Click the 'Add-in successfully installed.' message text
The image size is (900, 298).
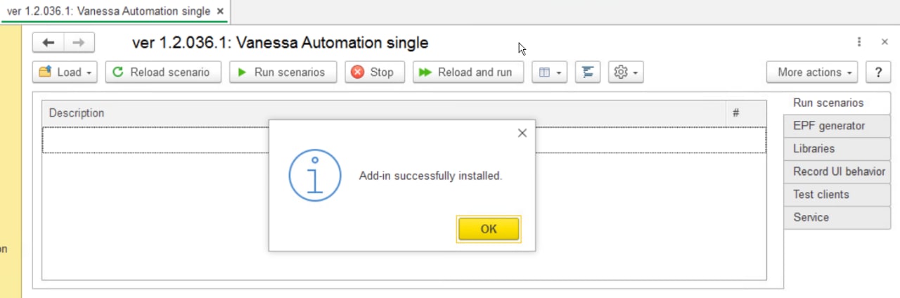[430, 176]
